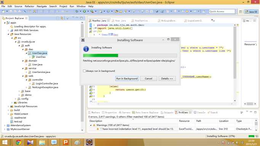Click Link with Editor icon in Project Explorer

click(62, 18)
